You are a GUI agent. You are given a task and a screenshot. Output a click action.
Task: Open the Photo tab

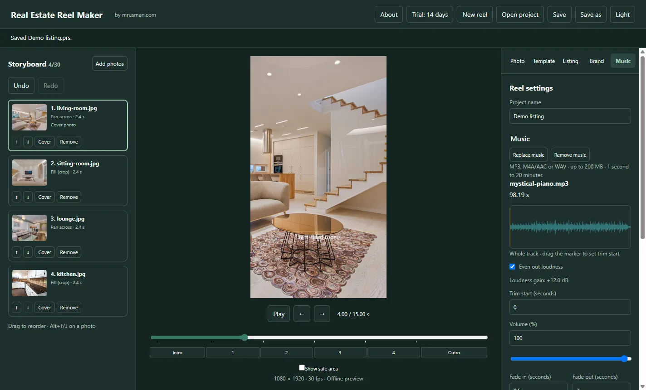pos(517,61)
